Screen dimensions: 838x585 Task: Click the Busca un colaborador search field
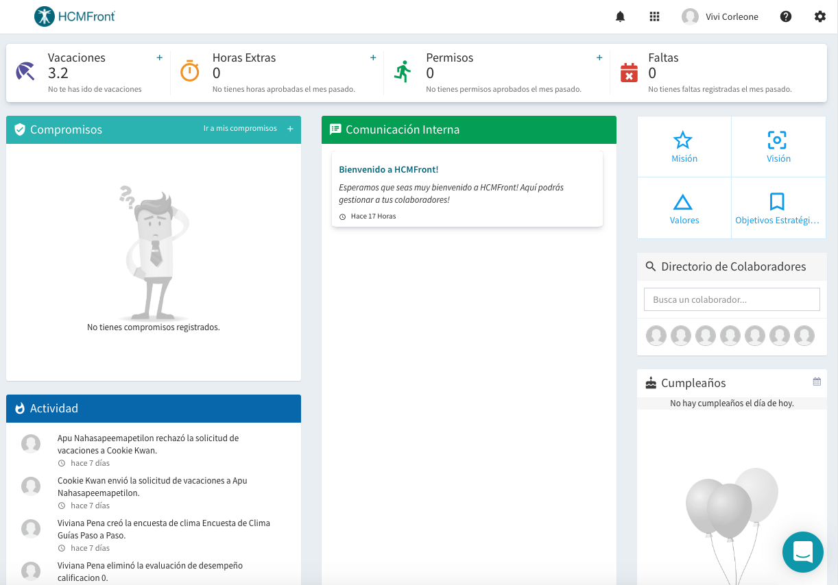[x=731, y=299]
